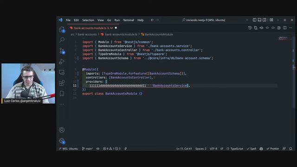Open the Explorer view in activity bar
Screen dimensions: 297x167
coord(62,30)
